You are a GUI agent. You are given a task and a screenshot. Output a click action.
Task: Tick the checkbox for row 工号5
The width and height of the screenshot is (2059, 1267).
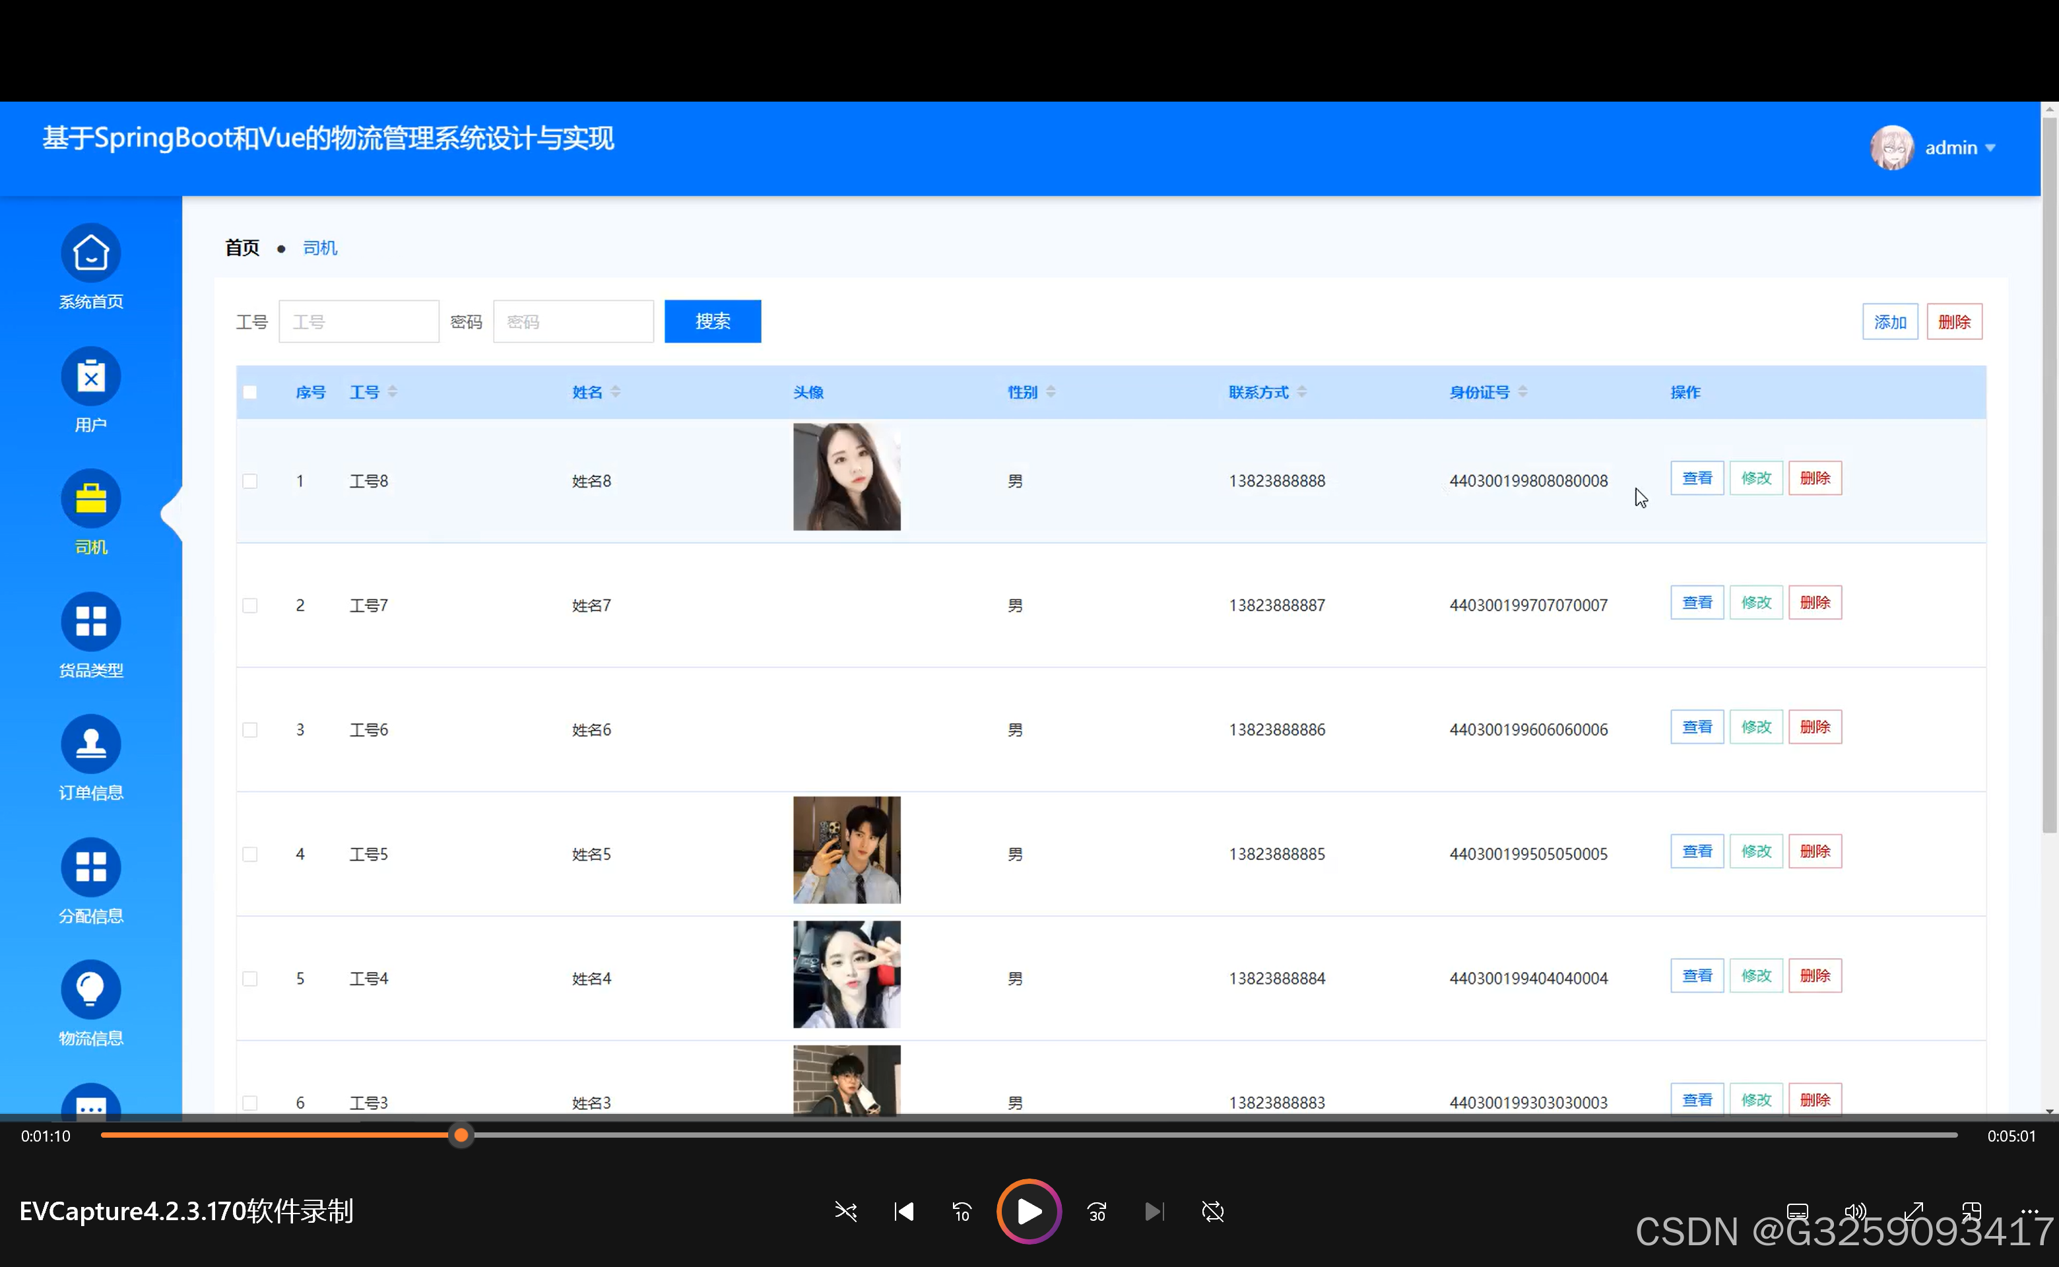pos(249,854)
